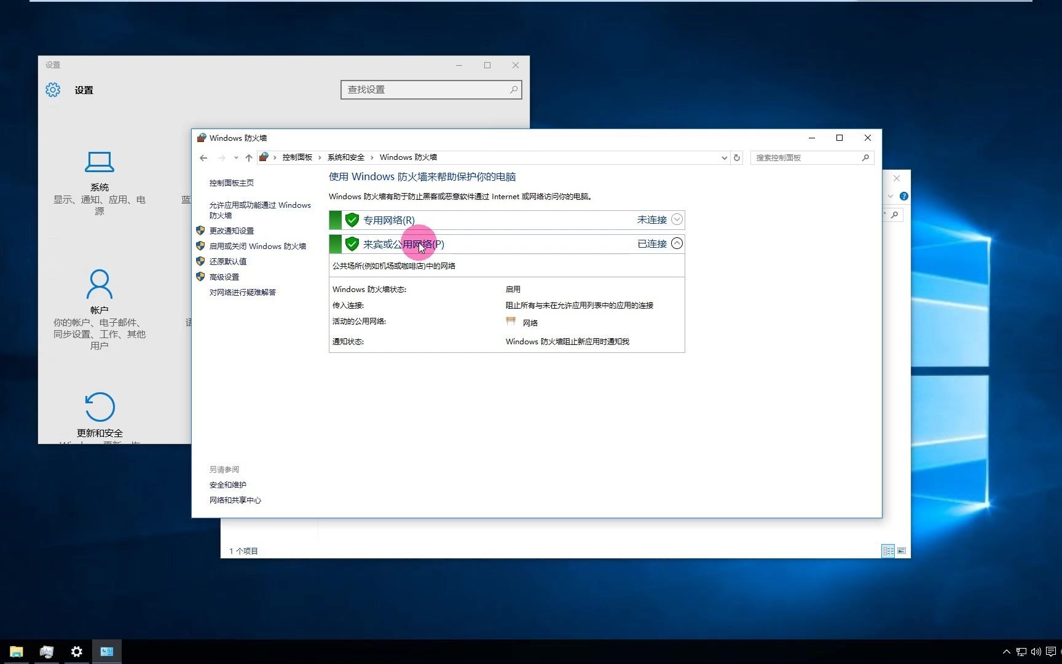Open the address bar history dropdown
1062x664 pixels.
pos(723,157)
